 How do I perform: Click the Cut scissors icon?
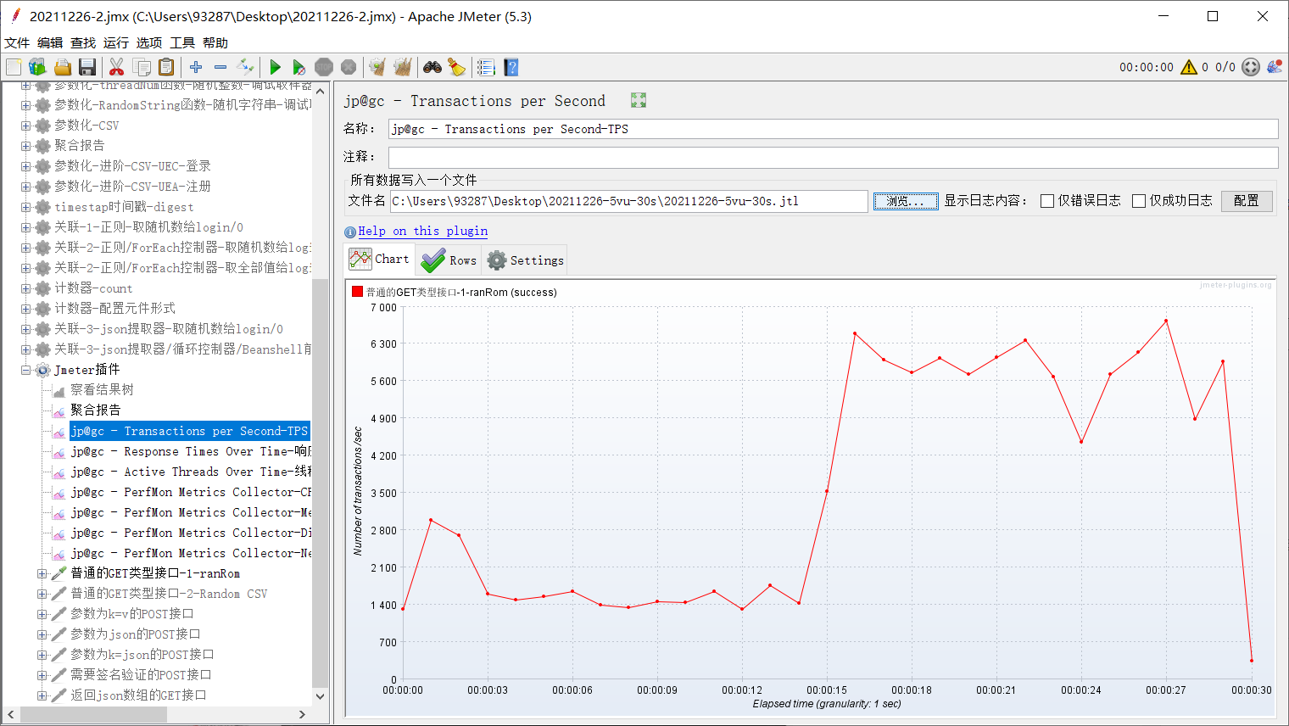coord(117,67)
